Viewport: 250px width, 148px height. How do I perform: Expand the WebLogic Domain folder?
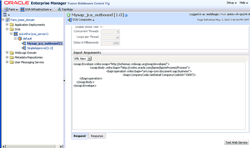pyautogui.click(x=7, y=52)
